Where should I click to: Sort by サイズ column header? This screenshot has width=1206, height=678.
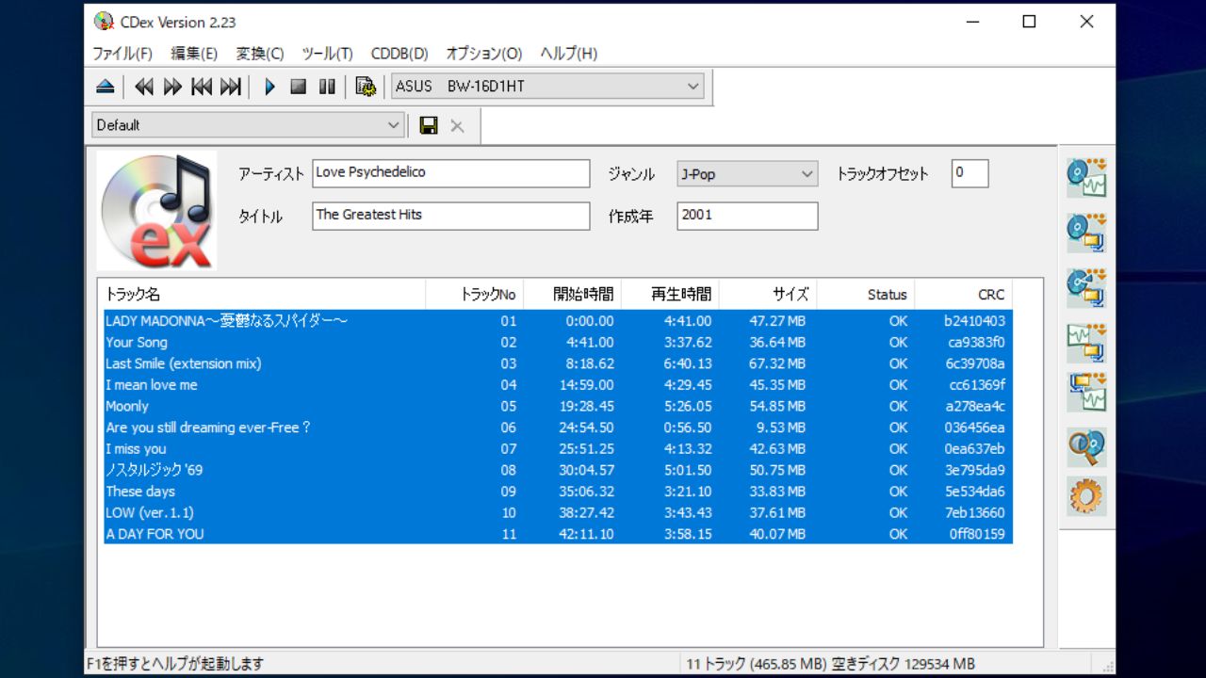(x=769, y=295)
